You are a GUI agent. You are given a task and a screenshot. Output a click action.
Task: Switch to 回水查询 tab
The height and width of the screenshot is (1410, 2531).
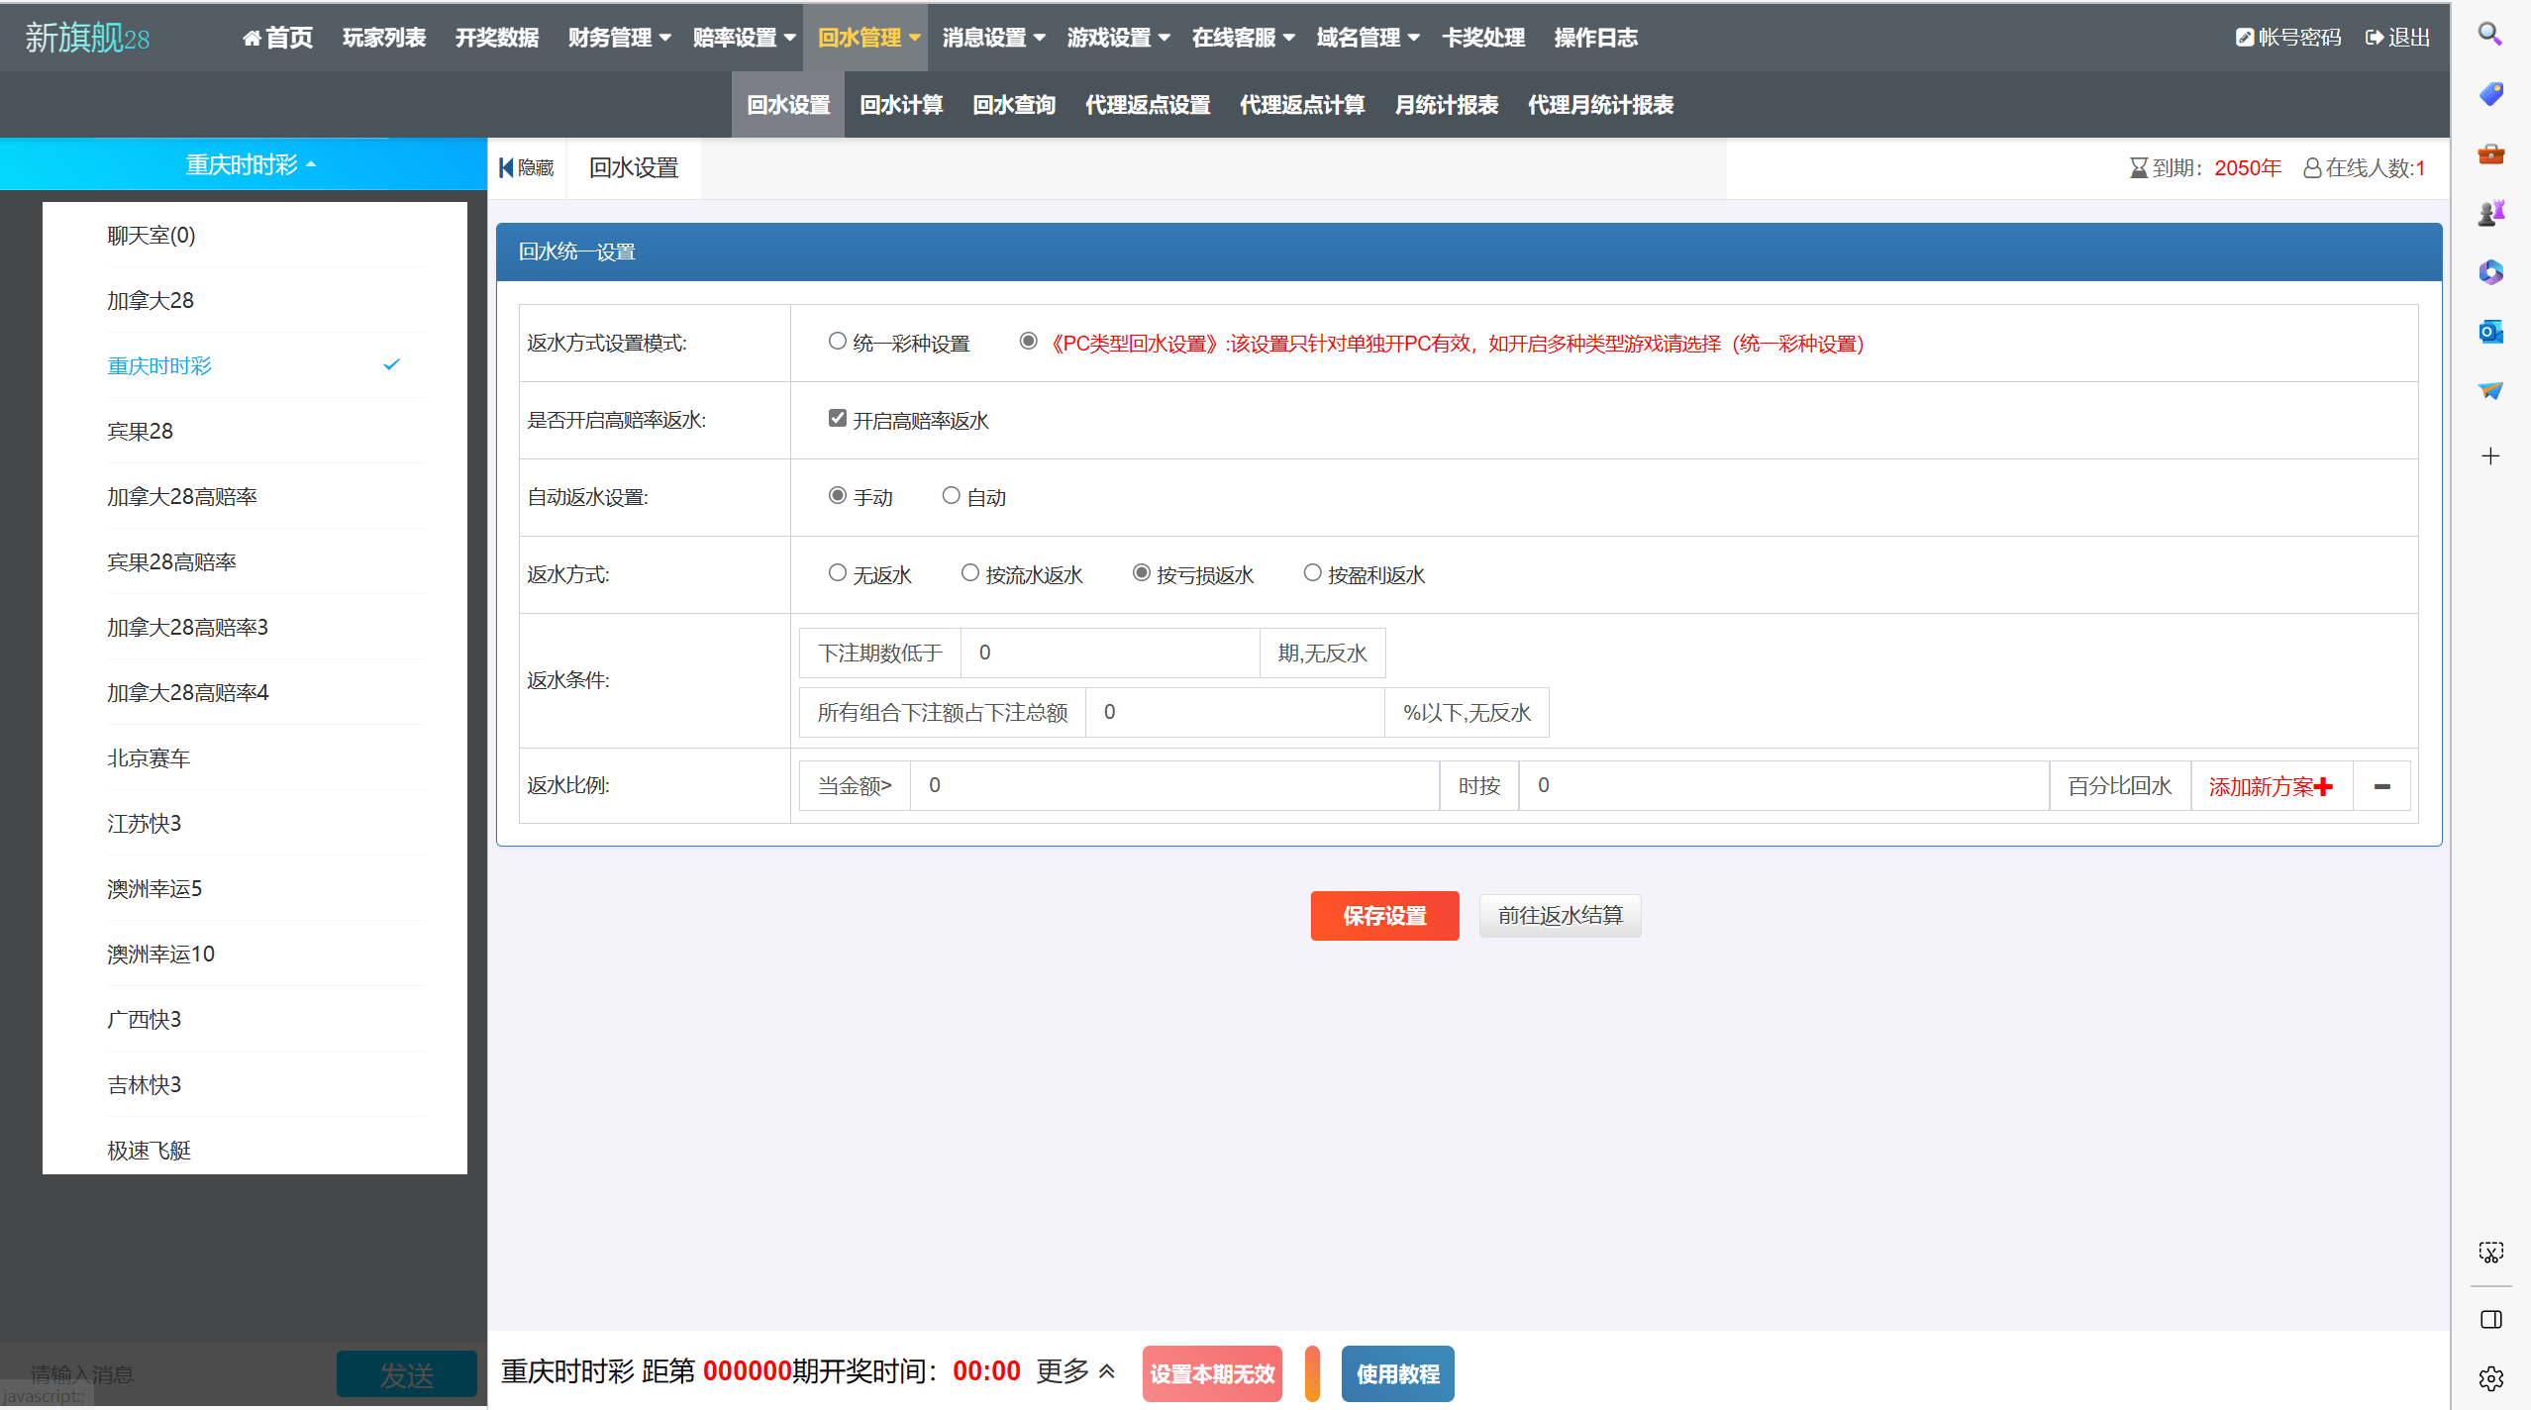click(1014, 105)
